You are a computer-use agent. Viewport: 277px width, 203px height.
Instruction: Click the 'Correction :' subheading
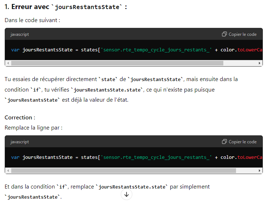click(20, 118)
